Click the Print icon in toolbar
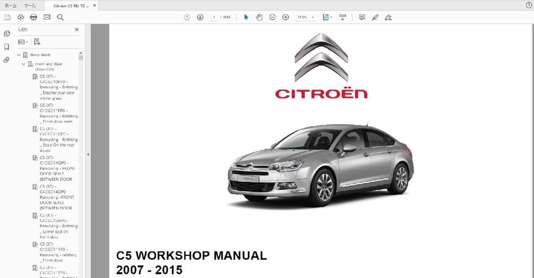The image size is (534, 278). pyautogui.click(x=34, y=17)
